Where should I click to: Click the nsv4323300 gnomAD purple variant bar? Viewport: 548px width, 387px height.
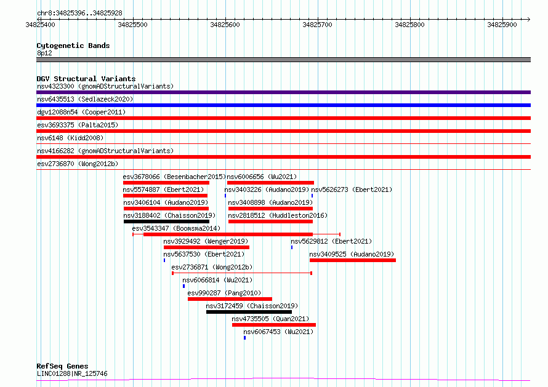click(x=283, y=92)
